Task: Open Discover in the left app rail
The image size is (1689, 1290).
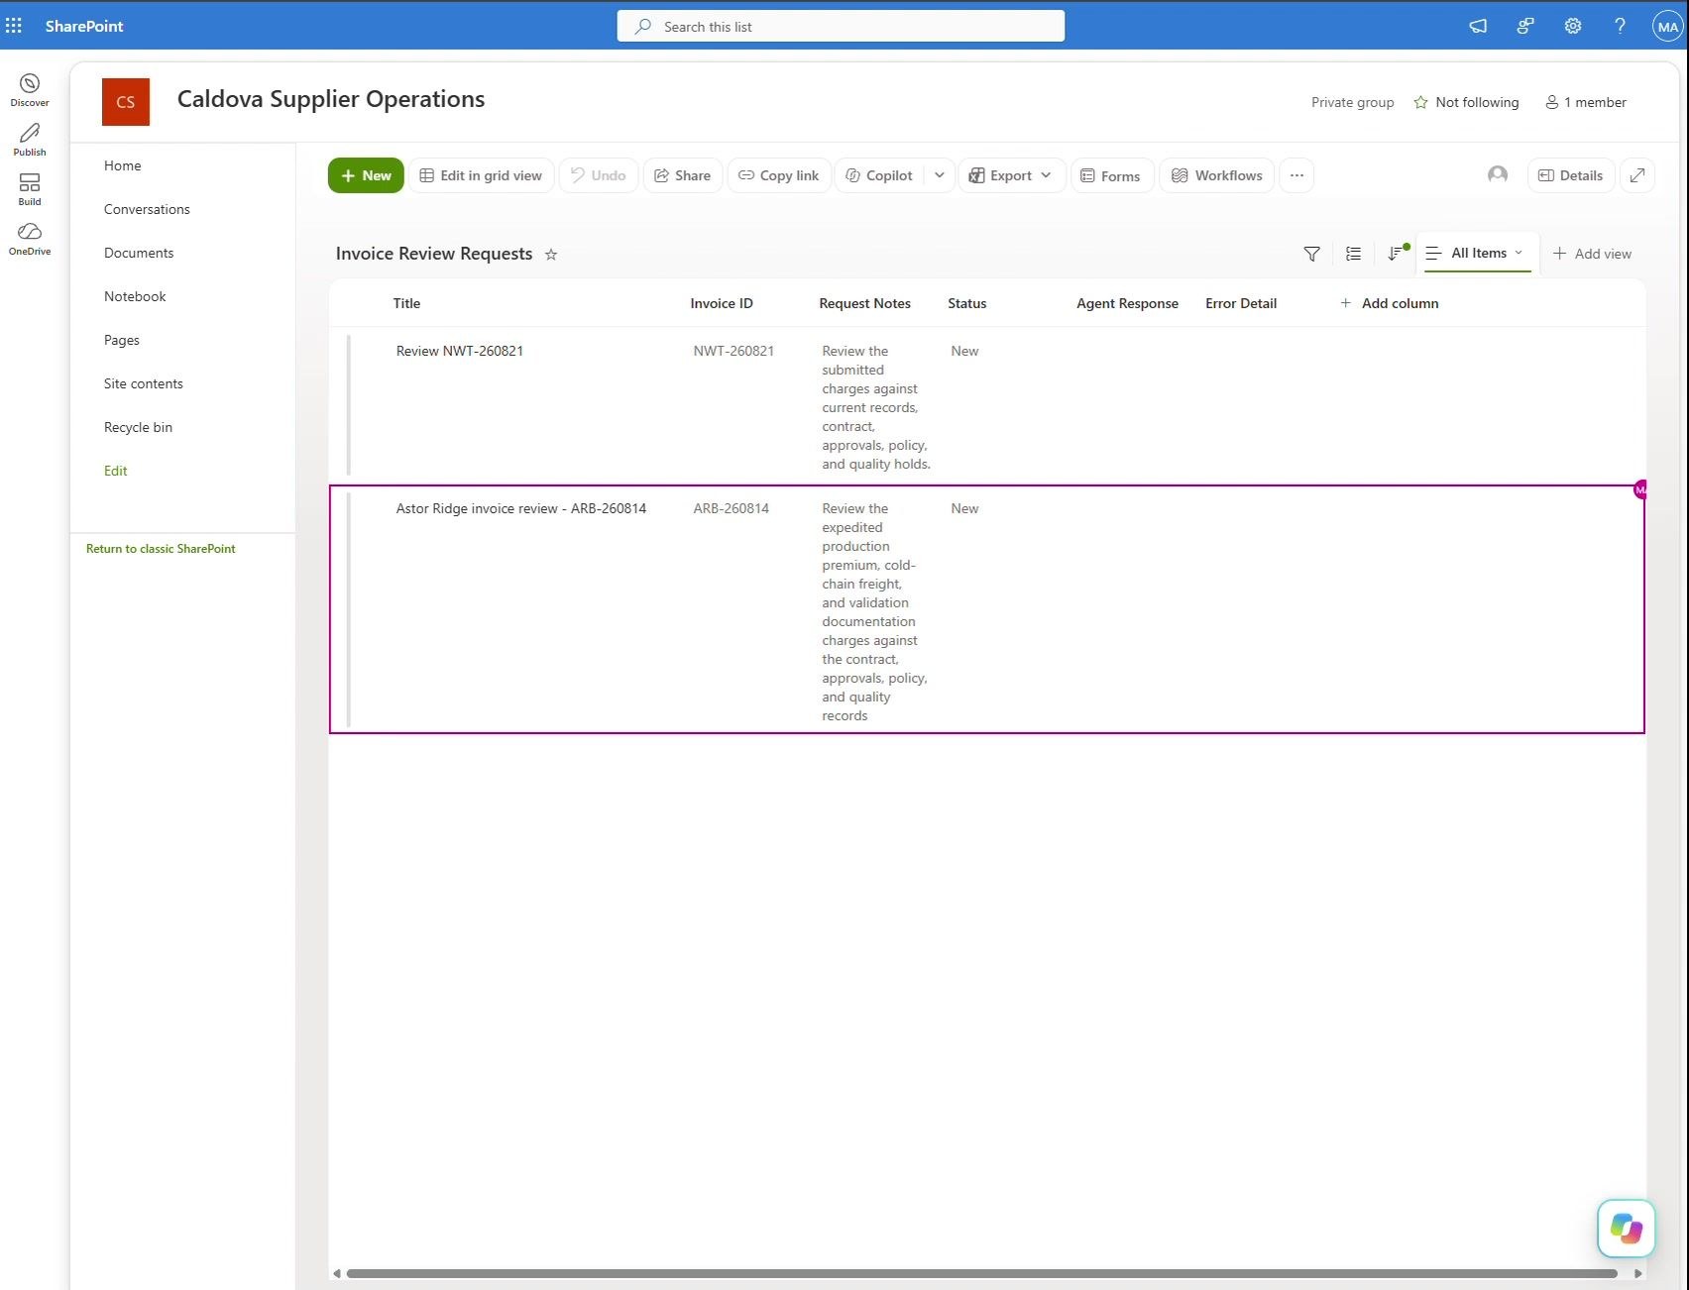Action: tap(30, 89)
